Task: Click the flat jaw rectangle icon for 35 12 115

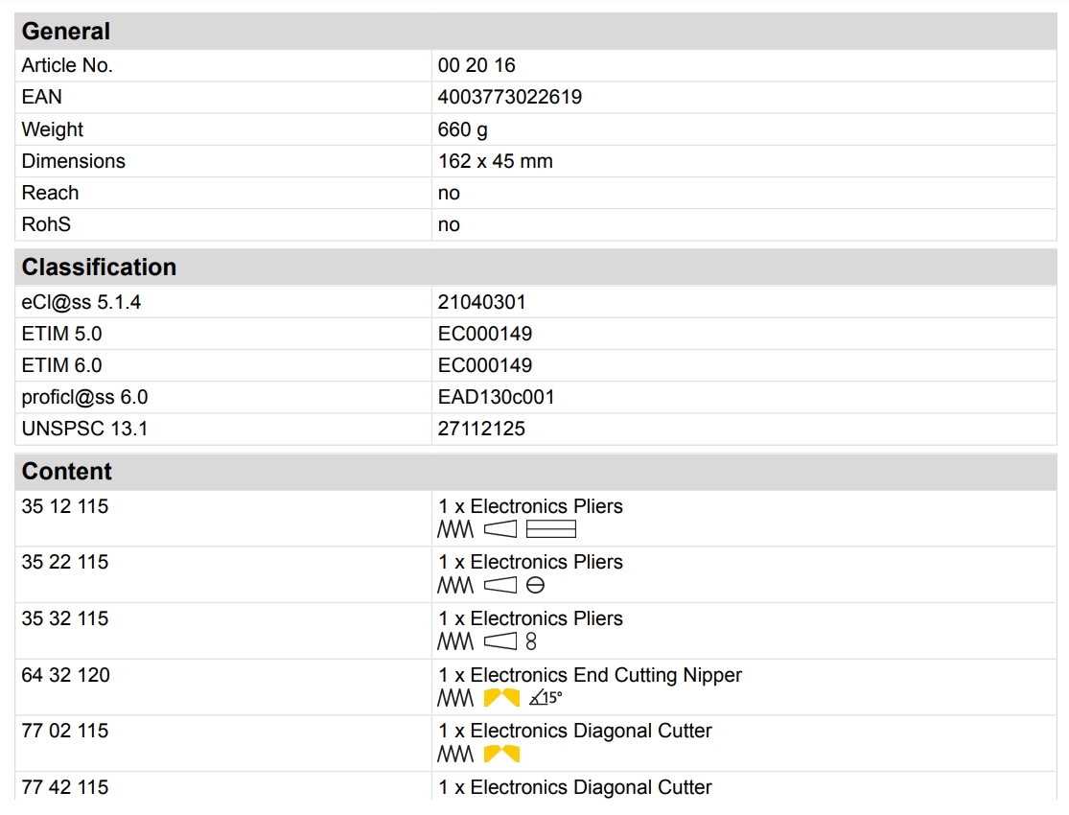Action: [x=550, y=529]
